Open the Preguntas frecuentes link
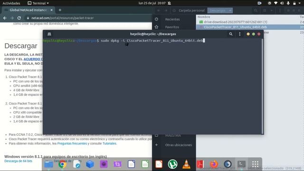304x171 pixels. [72, 143]
